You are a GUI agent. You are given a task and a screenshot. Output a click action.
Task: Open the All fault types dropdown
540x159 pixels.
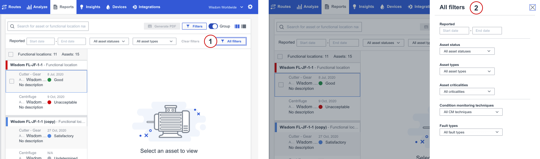(x=471, y=132)
